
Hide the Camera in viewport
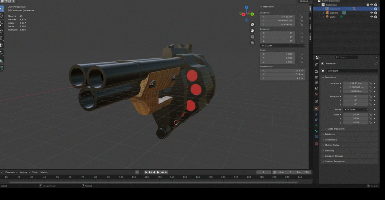point(371,12)
